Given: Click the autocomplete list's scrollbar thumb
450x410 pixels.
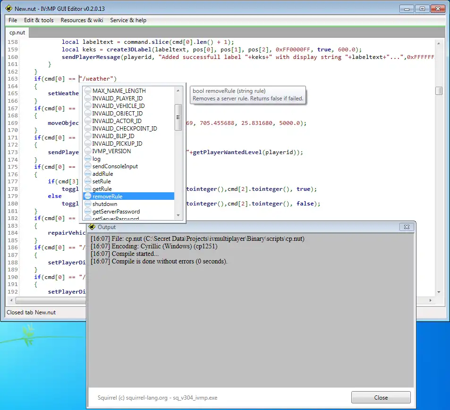Looking at the screenshot, I should pos(178,117).
